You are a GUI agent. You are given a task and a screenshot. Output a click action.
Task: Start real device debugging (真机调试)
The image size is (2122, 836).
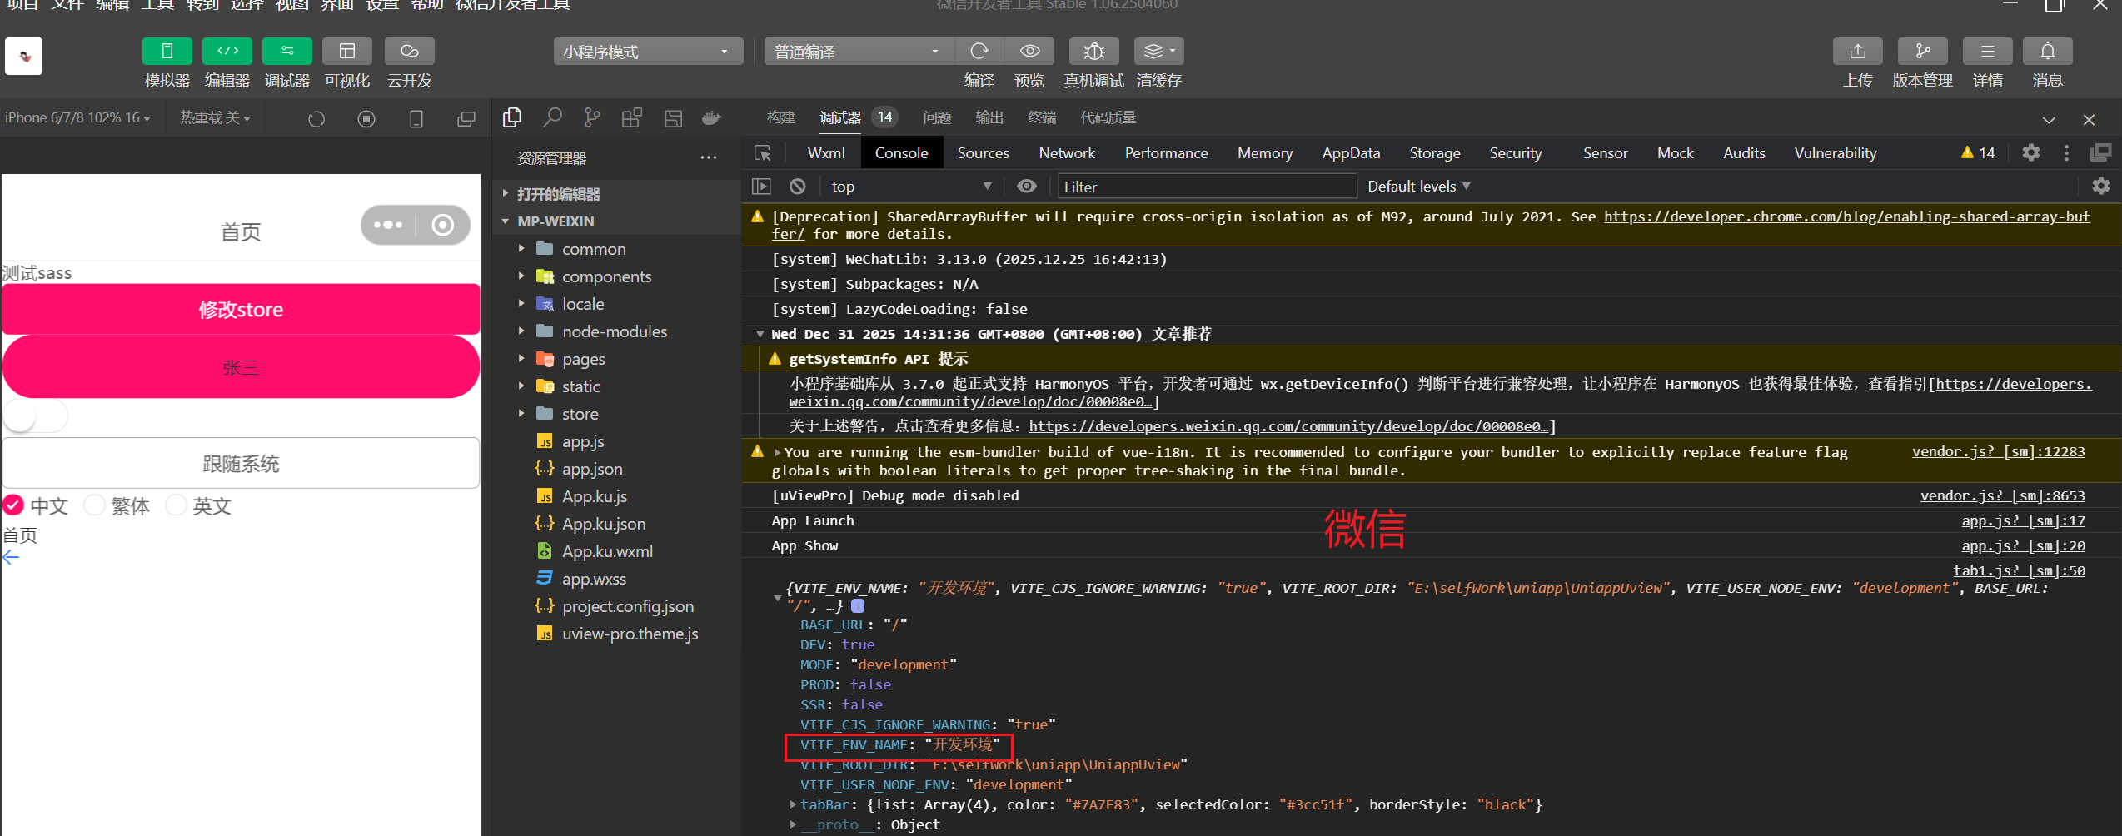[x=1094, y=52]
